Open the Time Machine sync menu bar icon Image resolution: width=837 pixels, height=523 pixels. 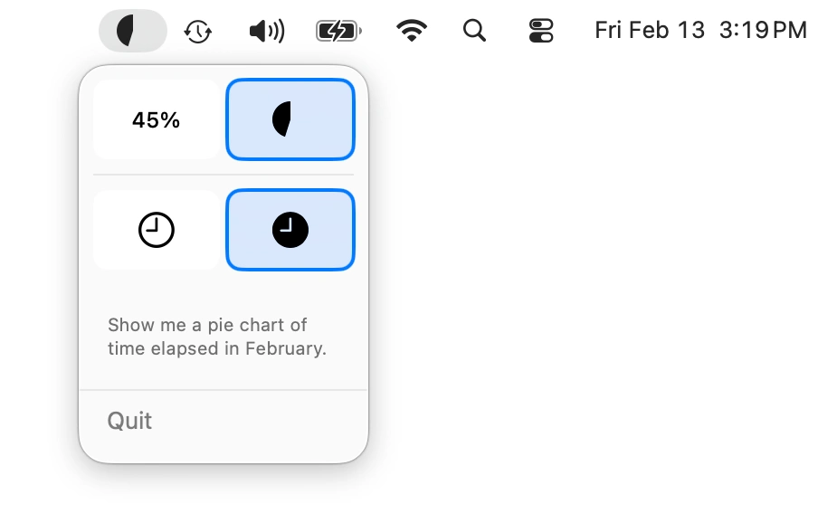(197, 30)
